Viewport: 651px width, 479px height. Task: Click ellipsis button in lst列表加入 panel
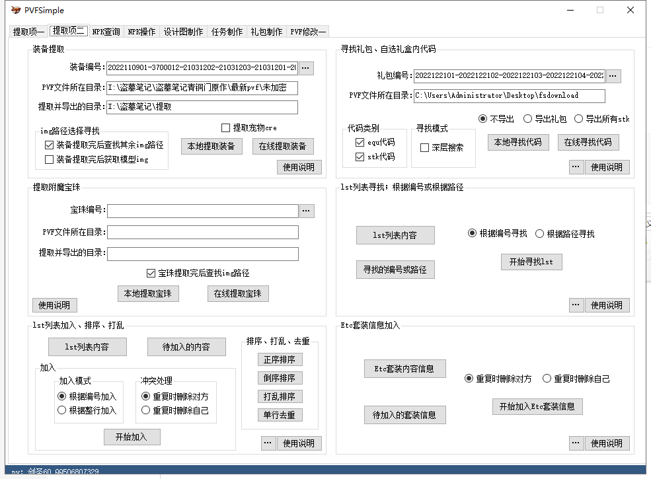(268, 443)
